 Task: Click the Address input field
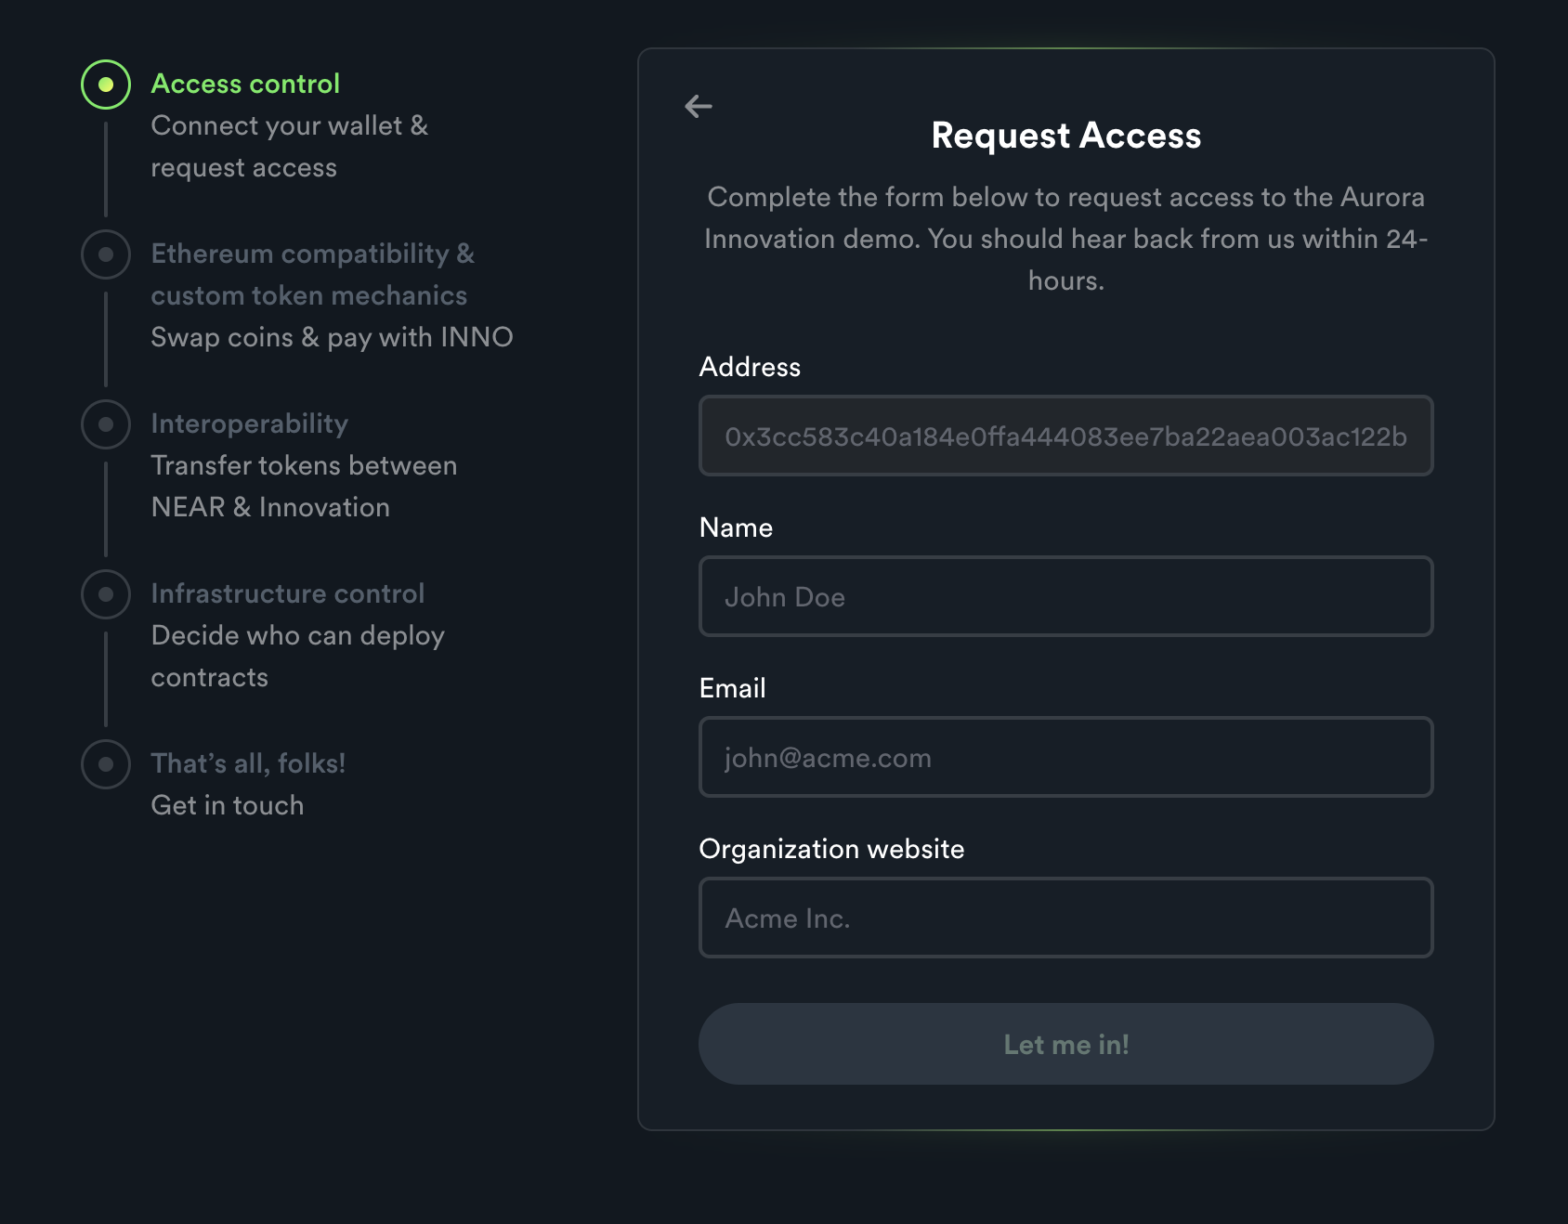pyautogui.click(x=1065, y=436)
